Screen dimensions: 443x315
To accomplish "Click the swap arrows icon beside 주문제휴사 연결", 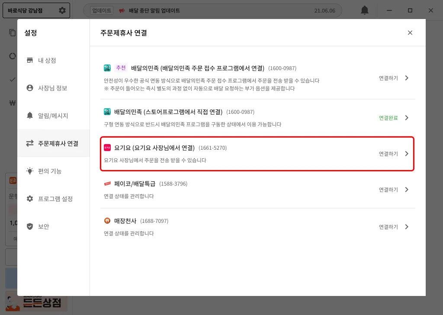I will point(30,143).
